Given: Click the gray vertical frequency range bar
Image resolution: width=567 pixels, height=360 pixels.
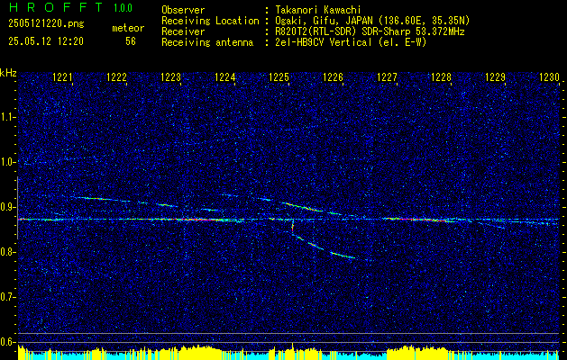Looking at the screenshot, I should [x=17, y=208].
